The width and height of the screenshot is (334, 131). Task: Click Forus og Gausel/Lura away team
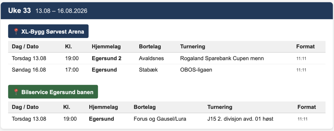pos(160,119)
